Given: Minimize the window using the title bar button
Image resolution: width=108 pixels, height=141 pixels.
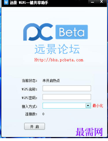Looking at the screenshot, I should (x=92, y=2).
